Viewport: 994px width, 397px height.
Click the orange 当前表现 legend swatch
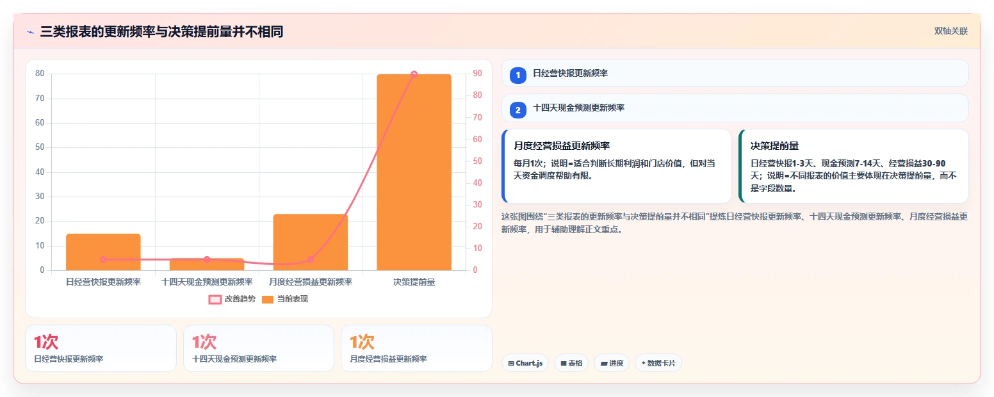click(x=268, y=299)
